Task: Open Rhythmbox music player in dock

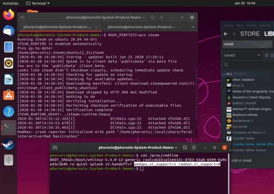Action: coord(8,63)
